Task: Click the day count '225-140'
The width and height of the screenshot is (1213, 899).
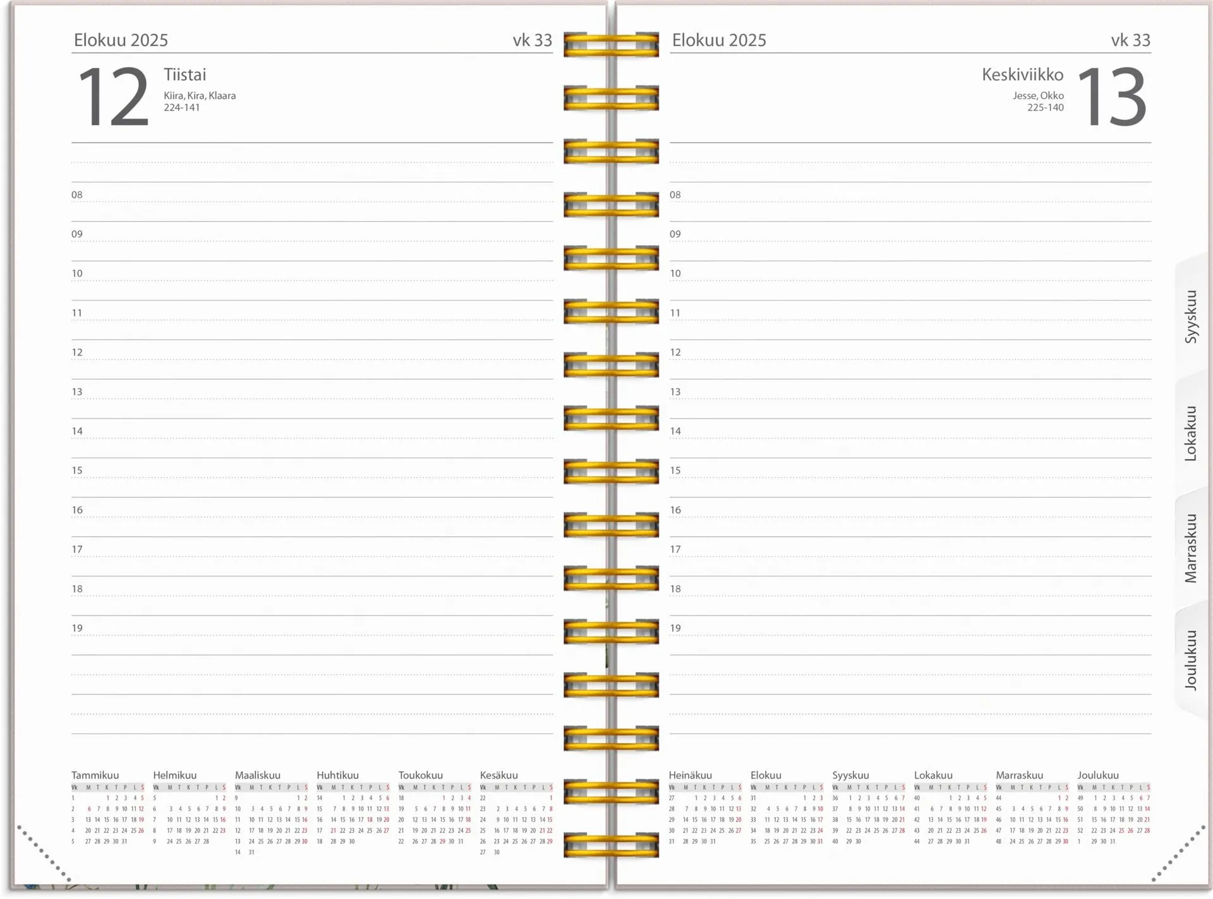Action: (1046, 107)
